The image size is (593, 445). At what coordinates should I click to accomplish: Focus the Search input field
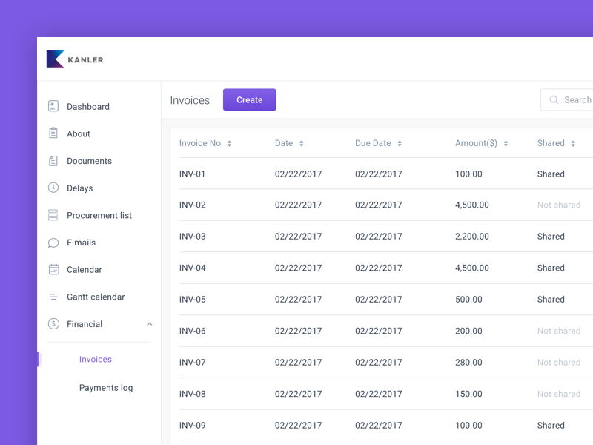pyautogui.click(x=567, y=100)
